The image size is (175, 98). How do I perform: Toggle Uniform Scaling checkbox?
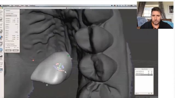6,41
